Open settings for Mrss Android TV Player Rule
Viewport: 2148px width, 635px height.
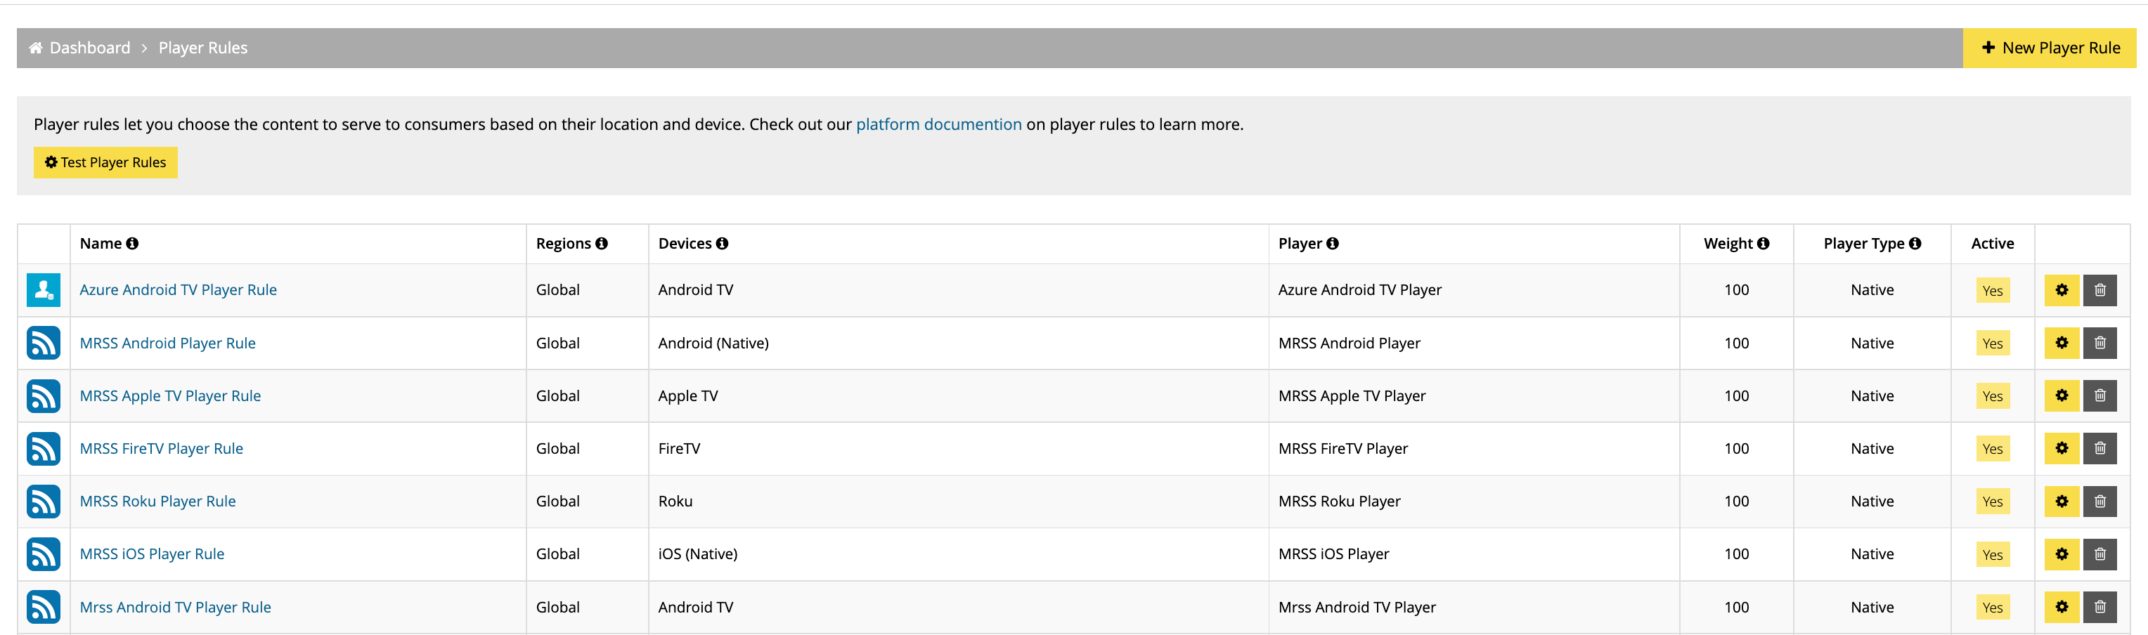[2062, 607]
